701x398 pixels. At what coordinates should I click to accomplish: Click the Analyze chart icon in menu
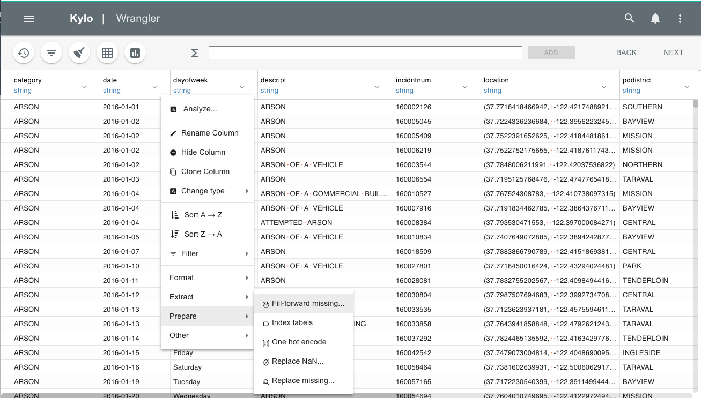pyautogui.click(x=173, y=109)
